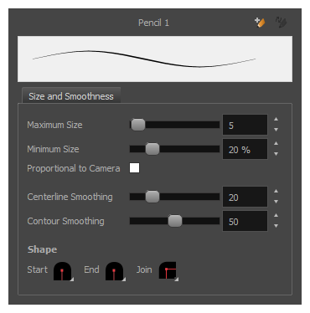310x313 pixels.
Task: Decrease Maximum Size with the down arrow
Action: [276, 130]
